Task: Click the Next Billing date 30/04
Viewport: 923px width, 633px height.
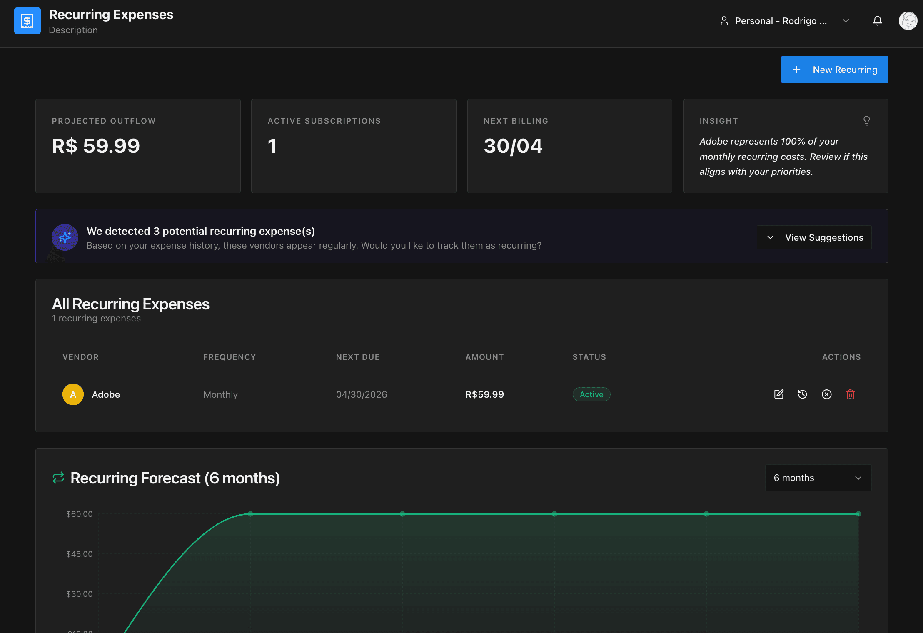Action: (x=513, y=146)
